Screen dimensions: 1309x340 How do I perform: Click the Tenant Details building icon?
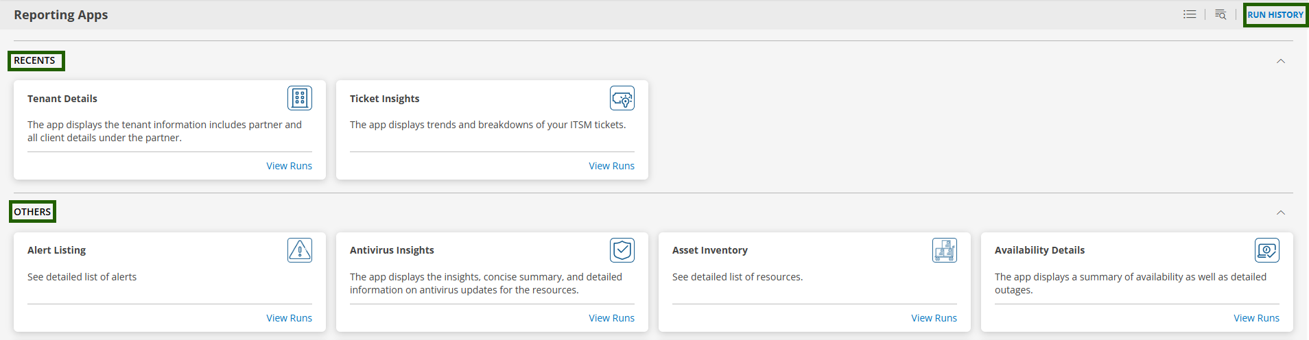(300, 98)
